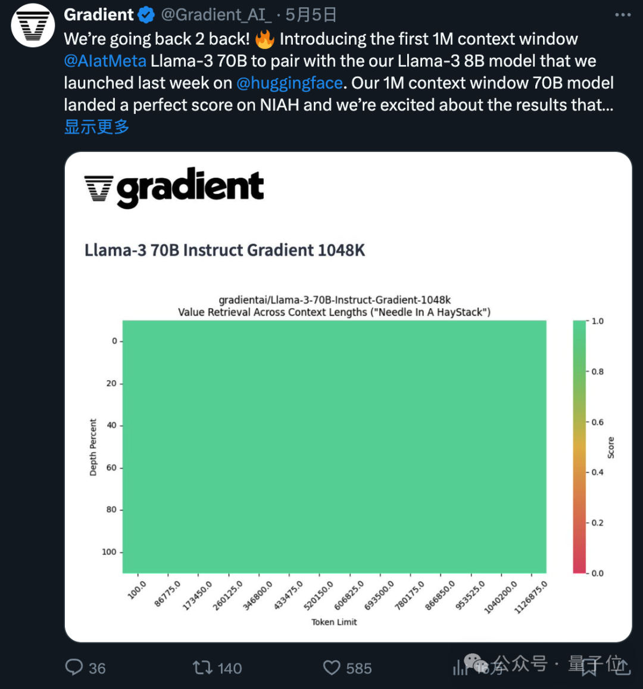Open the Gradient profile avatar
This screenshot has height=689, width=643.
[x=32, y=25]
